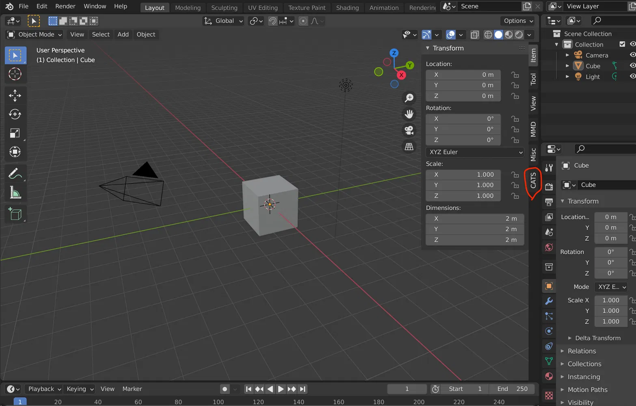Image resolution: width=636 pixels, height=406 pixels.
Task: Expand the Delta Transform section
Action: (x=597, y=338)
